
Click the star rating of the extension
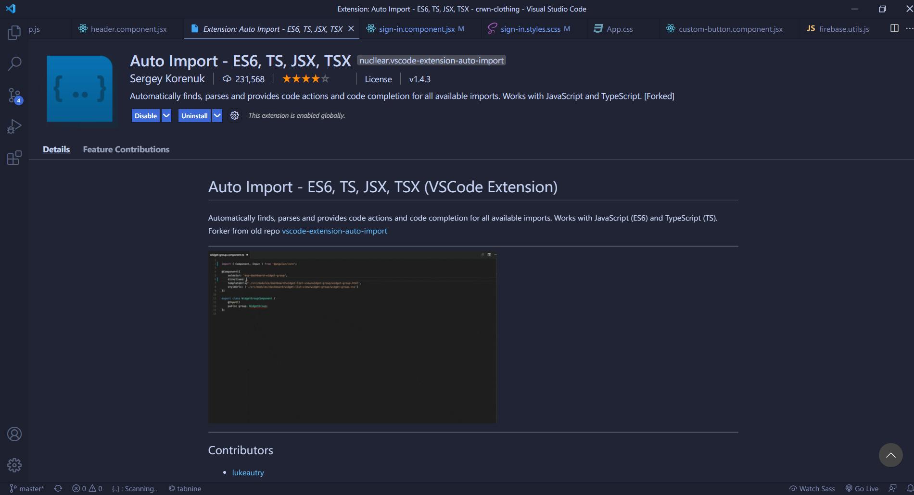305,79
